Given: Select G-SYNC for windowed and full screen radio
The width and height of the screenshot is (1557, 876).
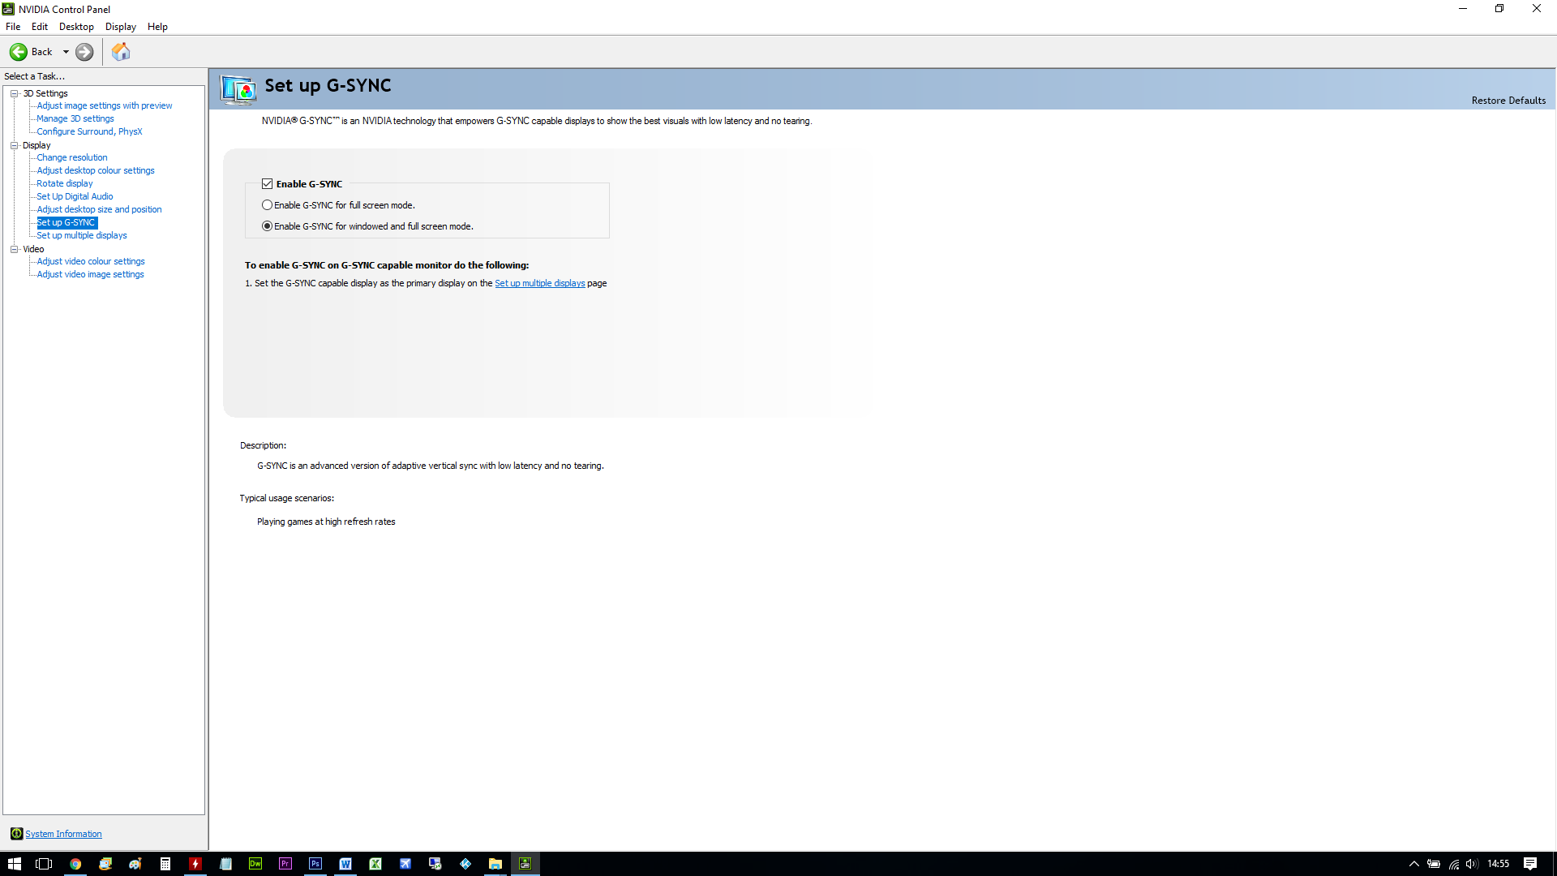Looking at the screenshot, I should pos(267,226).
